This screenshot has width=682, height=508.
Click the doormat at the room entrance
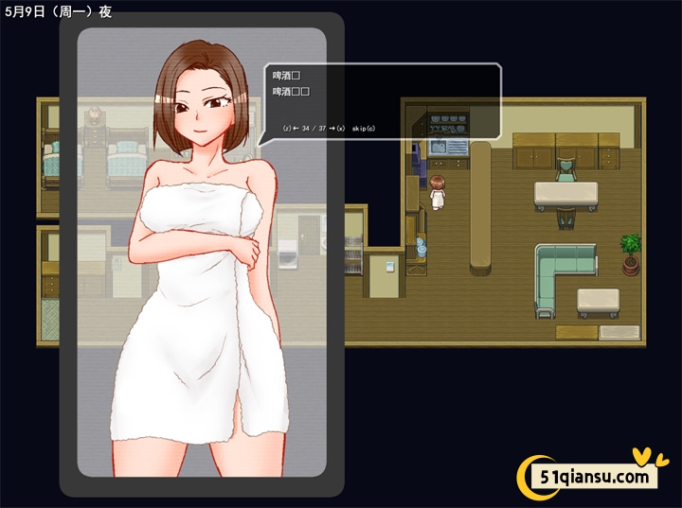pyautogui.click(x=619, y=333)
